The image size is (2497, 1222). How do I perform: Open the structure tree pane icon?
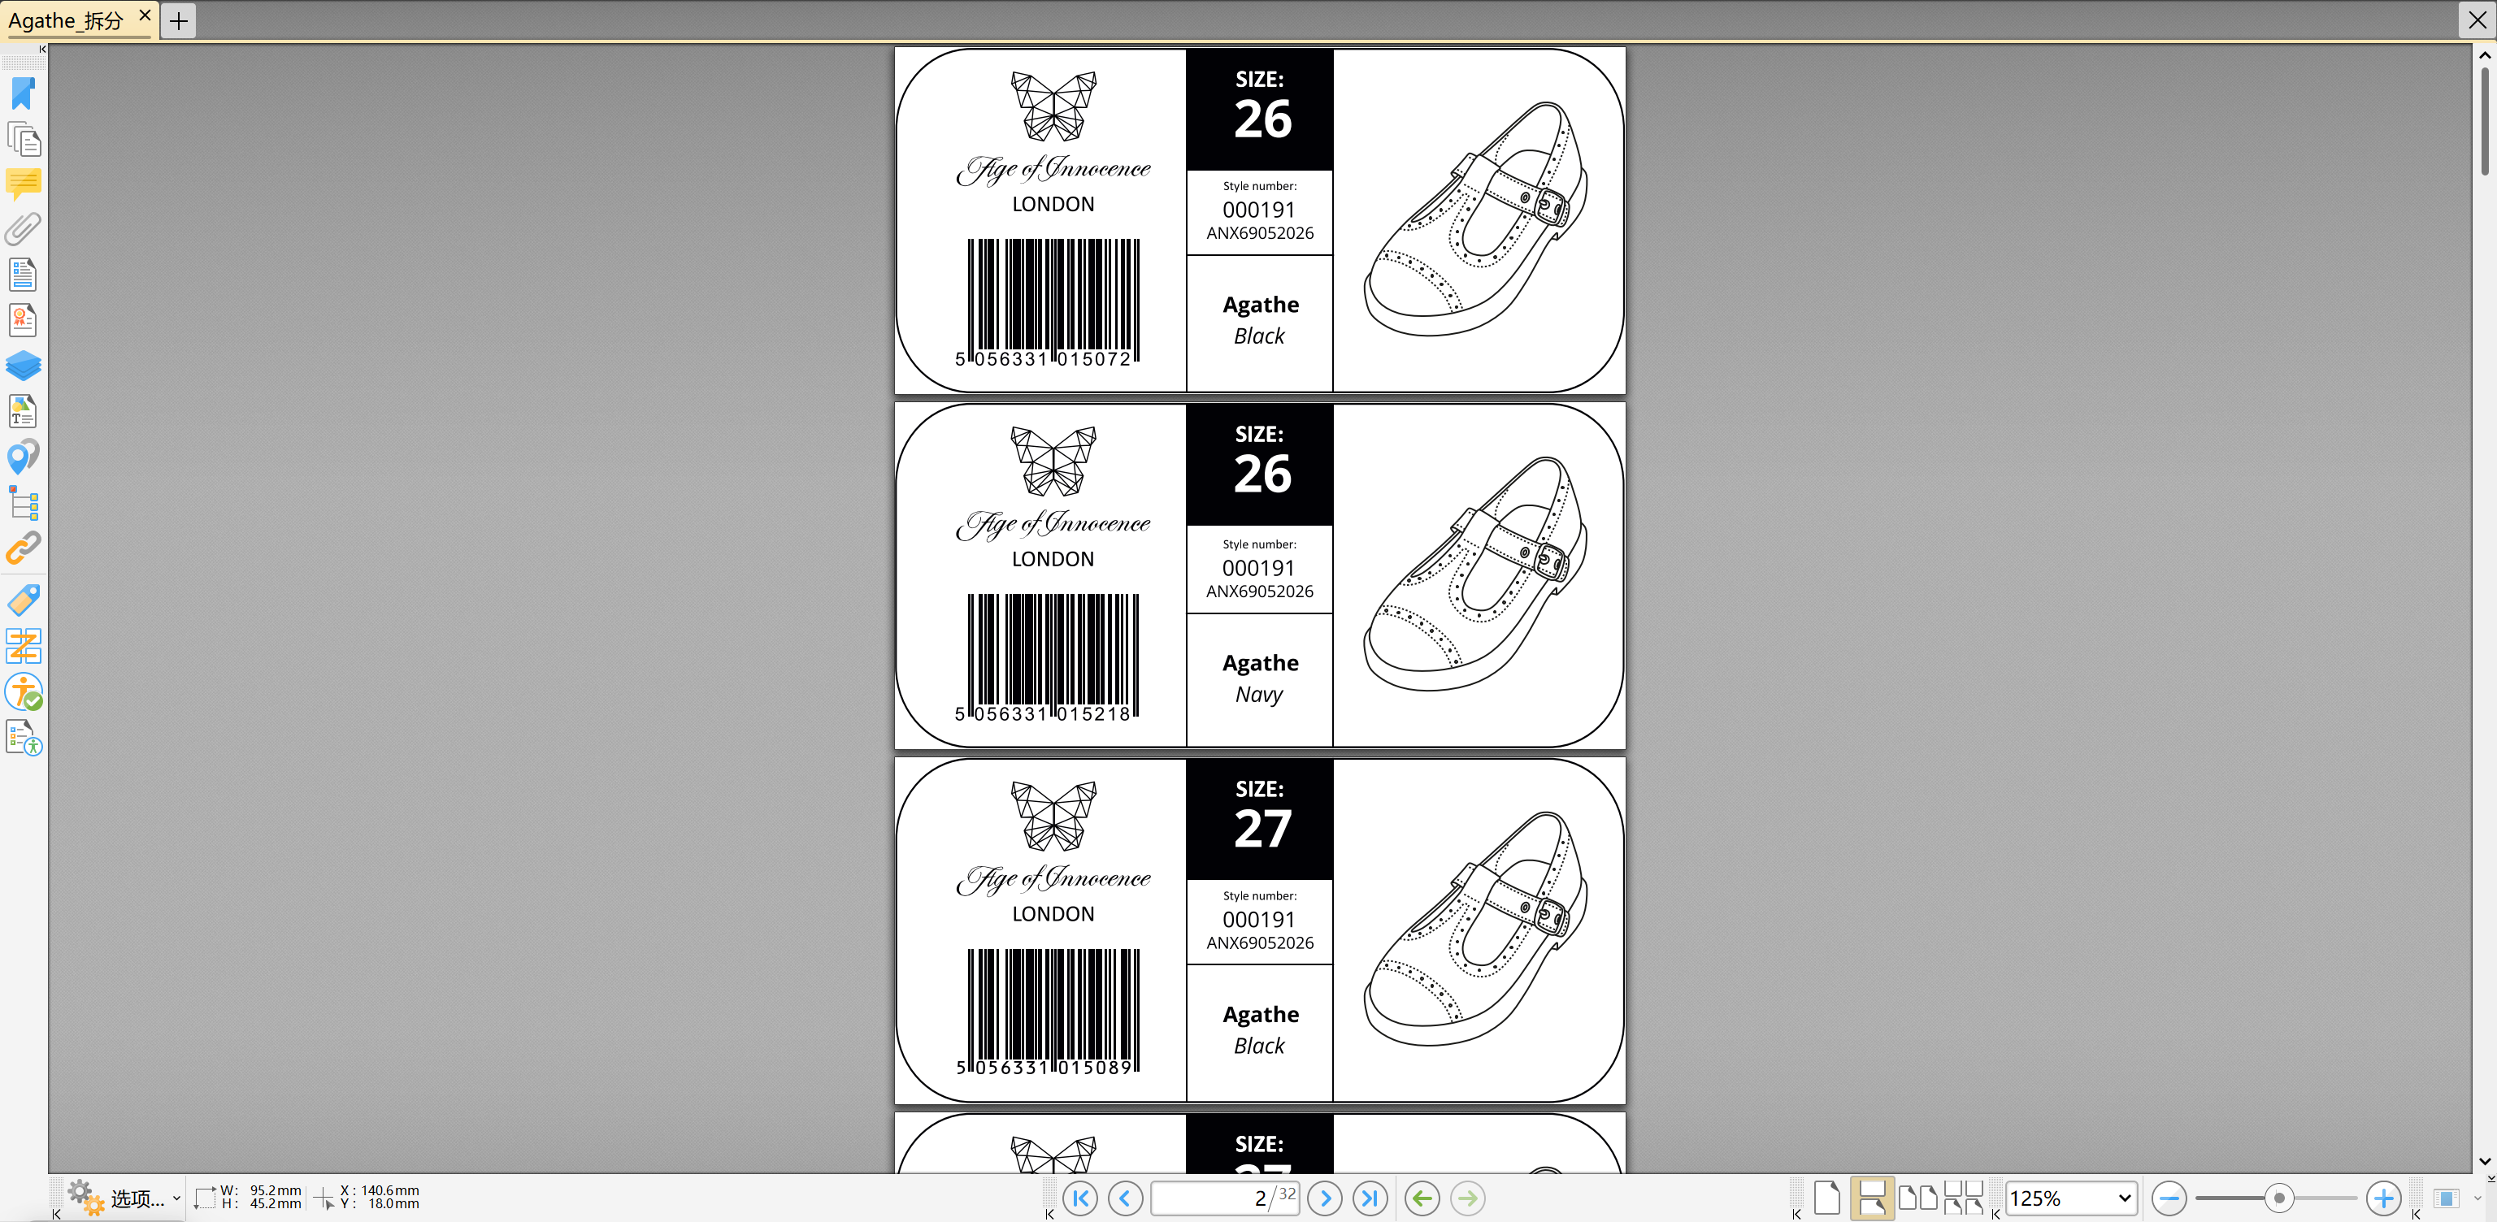click(24, 502)
